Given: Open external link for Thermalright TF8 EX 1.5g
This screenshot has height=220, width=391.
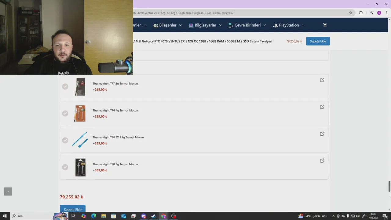Looking at the screenshot, I should click(x=322, y=134).
